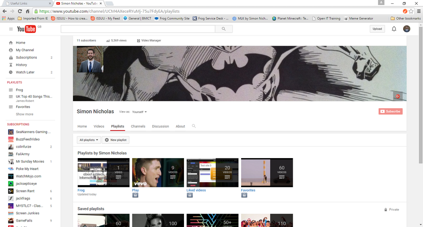
Task: Click the SeaNanners Gaming channel avatar
Action: 11,132
